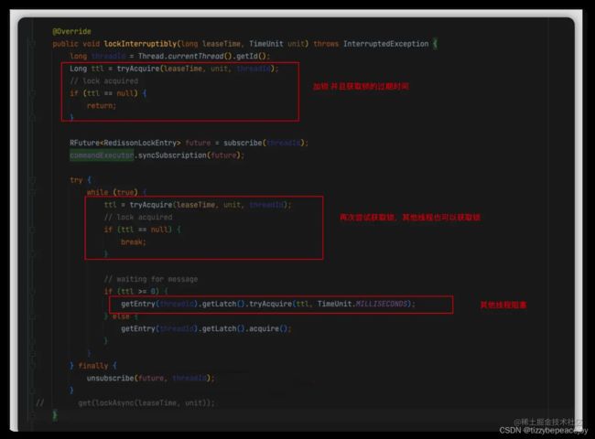Collapse the lockInterruptibly method fold marker
The height and width of the screenshot is (439, 595).
(x=33, y=44)
